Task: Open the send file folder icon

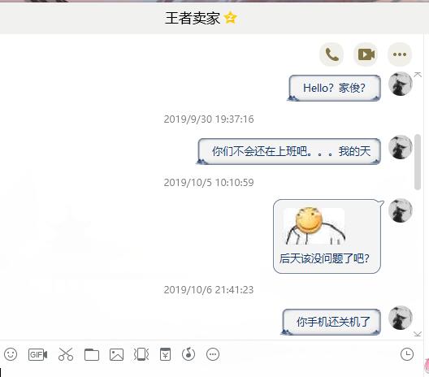Action: pos(92,355)
